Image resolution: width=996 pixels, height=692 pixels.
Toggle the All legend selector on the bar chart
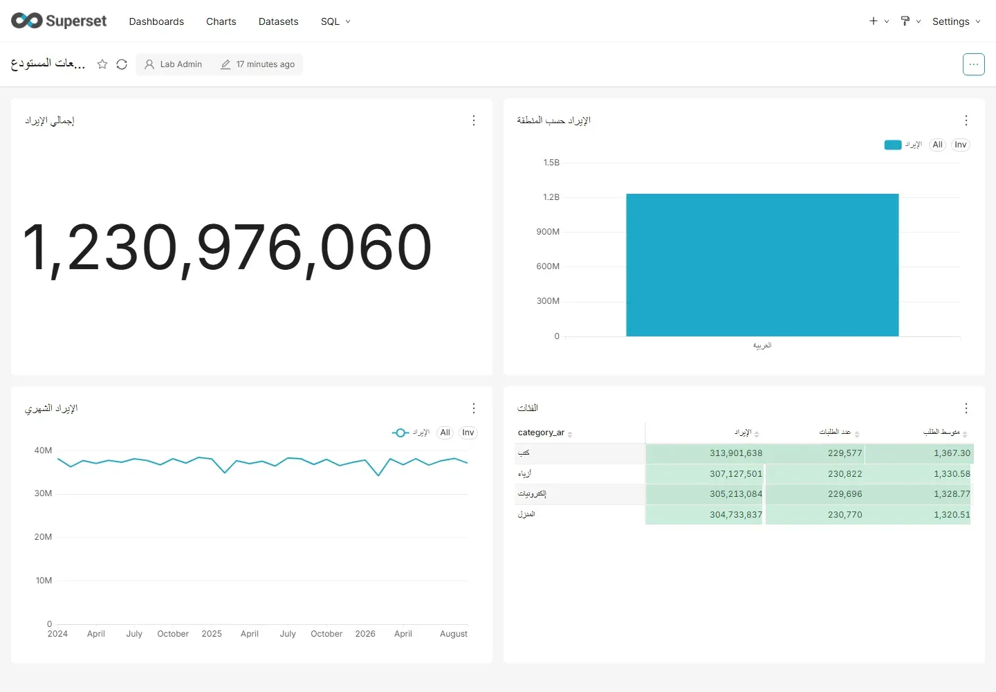coord(937,145)
